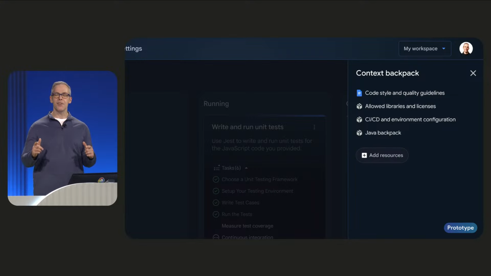
Task: Click the presenter video thumbnail
Action: pyautogui.click(x=62, y=138)
